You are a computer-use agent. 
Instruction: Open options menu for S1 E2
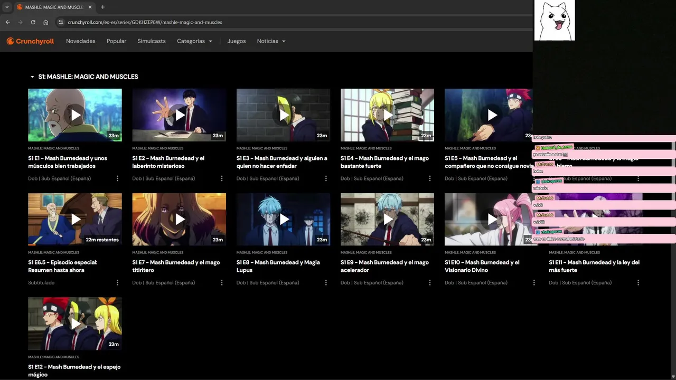pyautogui.click(x=221, y=178)
